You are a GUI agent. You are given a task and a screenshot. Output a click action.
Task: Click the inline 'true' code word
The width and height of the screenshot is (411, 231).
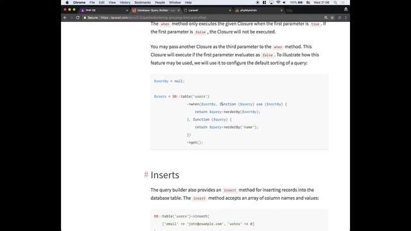click(x=315, y=24)
